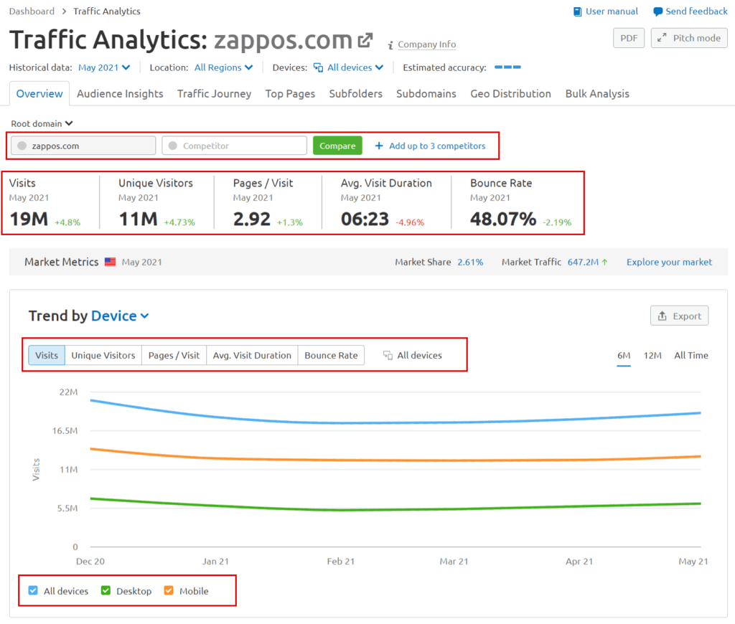Open the Subdomains tab
Image resolution: width=735 pixels, height=624 pixels.
[x=426, y=94]
